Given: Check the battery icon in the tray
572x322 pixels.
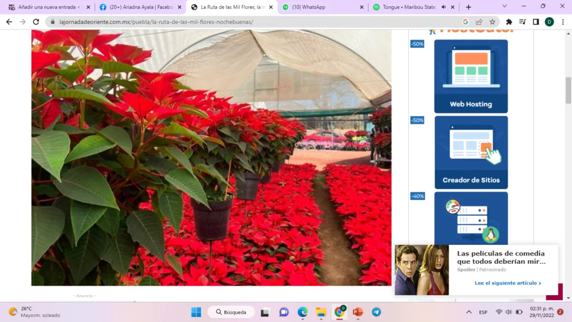Looking at the screenshot, I should click(519, 312).
